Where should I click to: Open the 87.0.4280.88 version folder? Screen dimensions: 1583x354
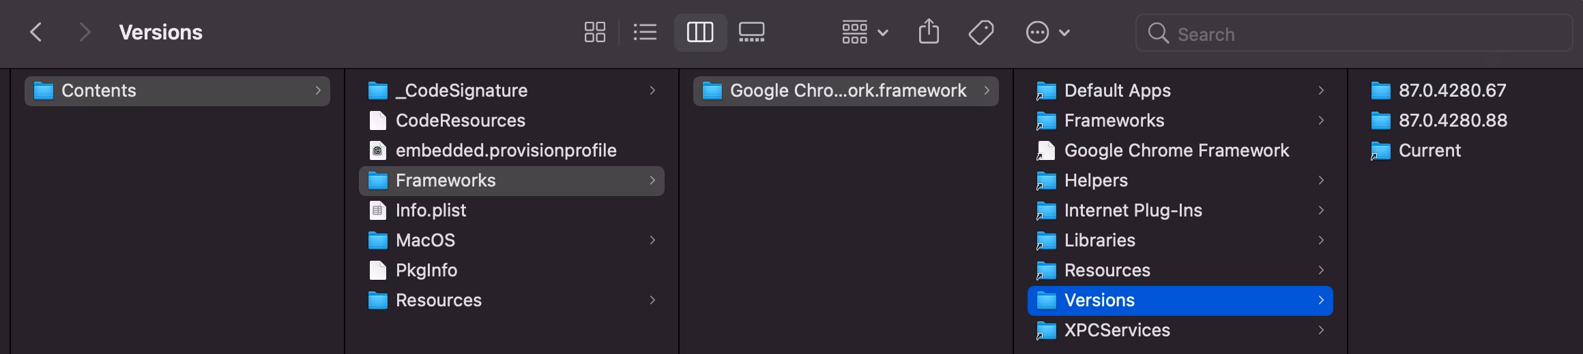tap(1453, 120)
